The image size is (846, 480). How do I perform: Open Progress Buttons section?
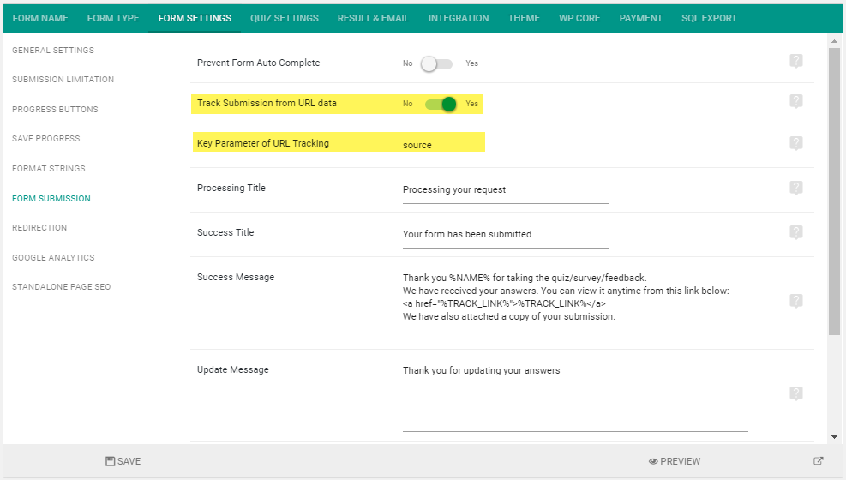point(55,110)
